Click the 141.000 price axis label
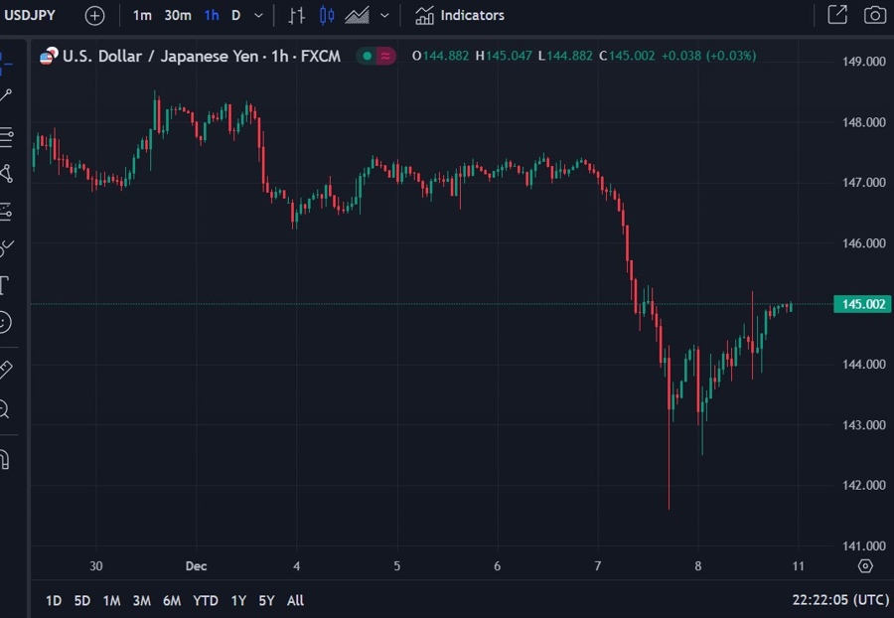Viewport: 894px width, 618px height. (x=864, y=546)
